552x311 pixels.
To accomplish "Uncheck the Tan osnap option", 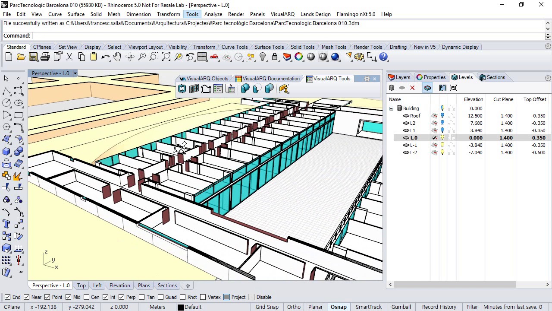I will click(143, 297).
